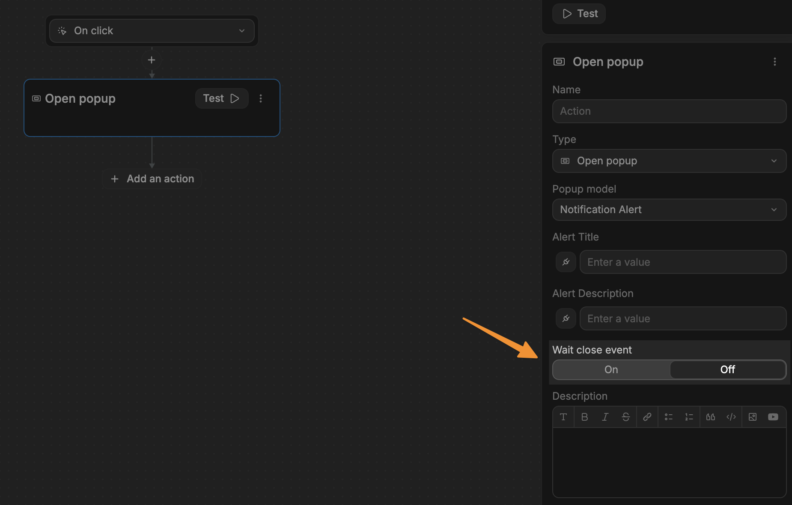Insert a link in the Description editor
The height and width of the screenshot is (505, 792).
[x=647, y=417]
